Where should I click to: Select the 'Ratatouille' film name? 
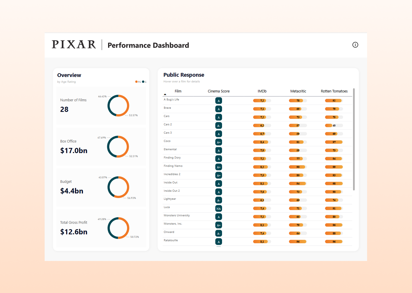point(171,240)
